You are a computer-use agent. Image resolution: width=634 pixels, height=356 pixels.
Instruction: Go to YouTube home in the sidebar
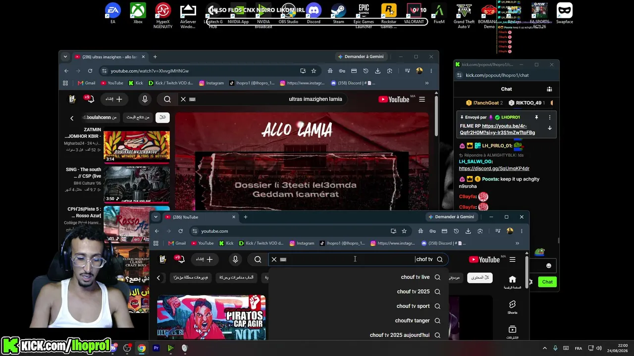[x=512, y=282]
